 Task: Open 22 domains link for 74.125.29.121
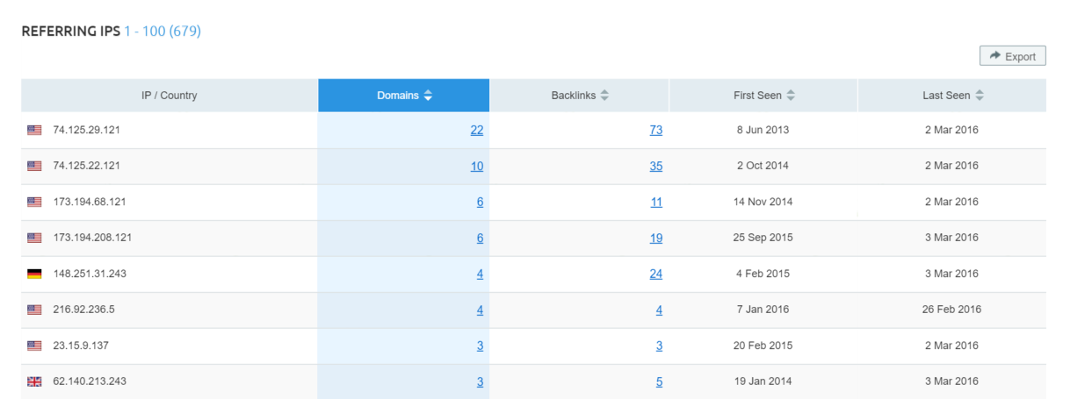point(476,130)
